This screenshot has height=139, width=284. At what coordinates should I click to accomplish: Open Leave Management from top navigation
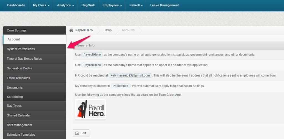(164, 6)
